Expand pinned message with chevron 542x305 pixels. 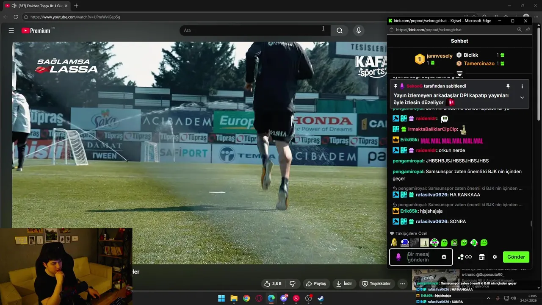(x=522, y=97)
